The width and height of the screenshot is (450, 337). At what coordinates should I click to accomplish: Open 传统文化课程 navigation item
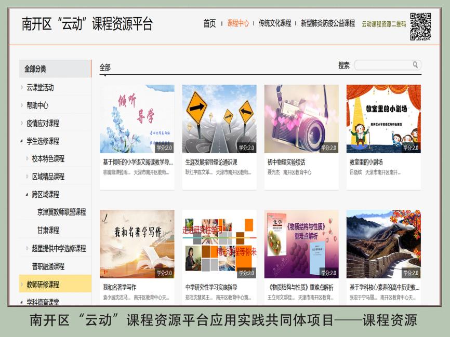tap(275, 23)
